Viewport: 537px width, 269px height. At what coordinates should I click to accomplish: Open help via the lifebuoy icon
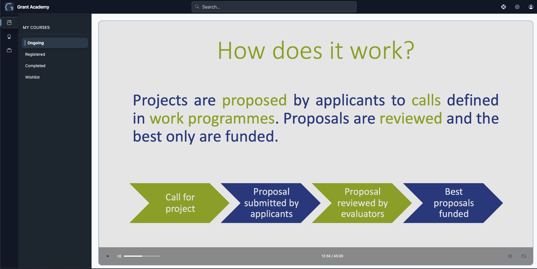point(504,7)
